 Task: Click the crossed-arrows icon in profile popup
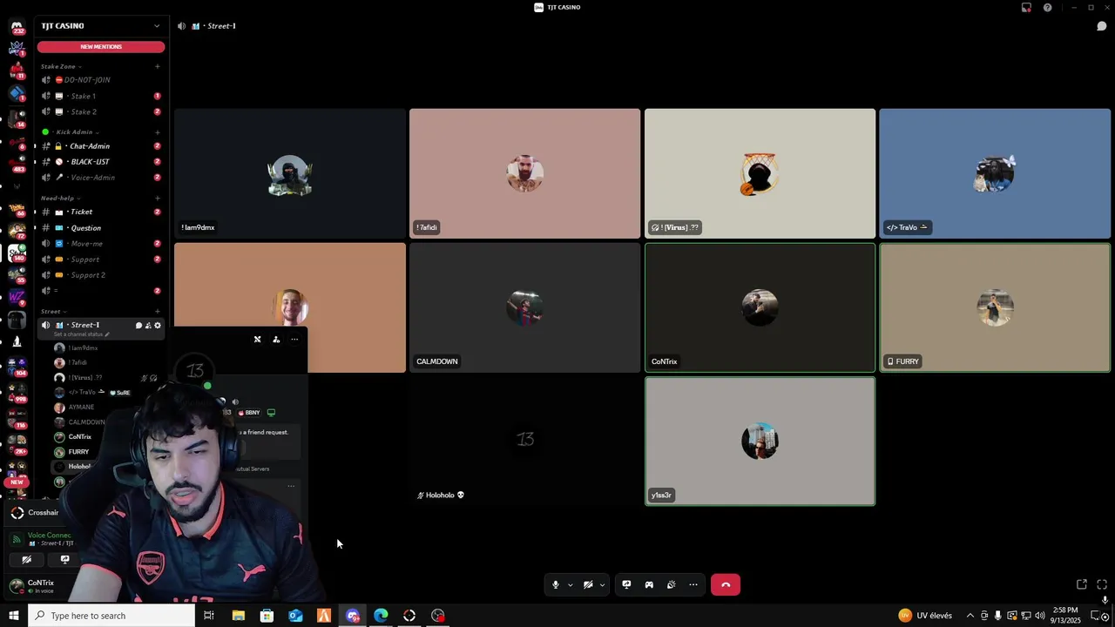[x=257, y=340]
